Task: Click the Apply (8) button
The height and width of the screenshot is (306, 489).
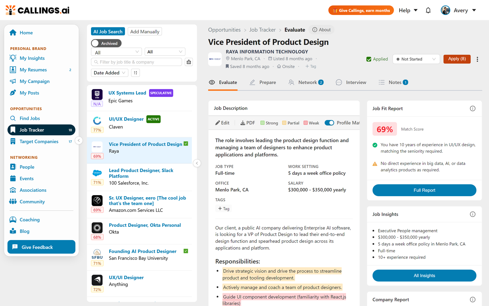Action: (x=457, y=59)
